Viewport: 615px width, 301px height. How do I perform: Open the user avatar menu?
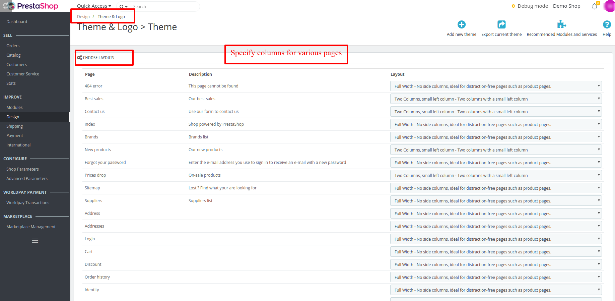tap(610, 6)
